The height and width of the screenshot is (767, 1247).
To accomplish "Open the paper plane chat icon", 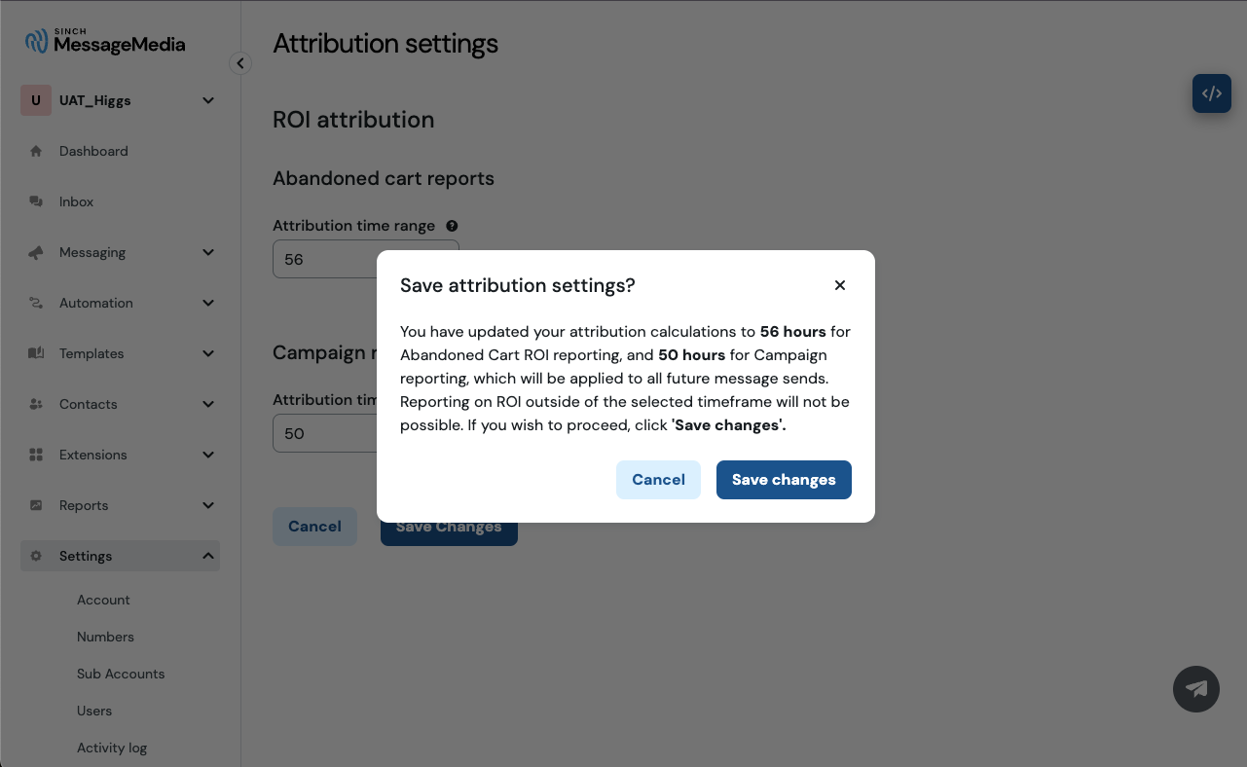I will [1196, 689].
